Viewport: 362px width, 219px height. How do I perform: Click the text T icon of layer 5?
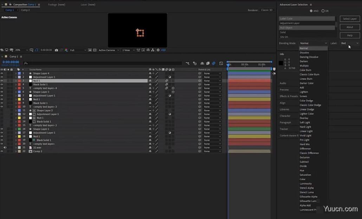30,88
